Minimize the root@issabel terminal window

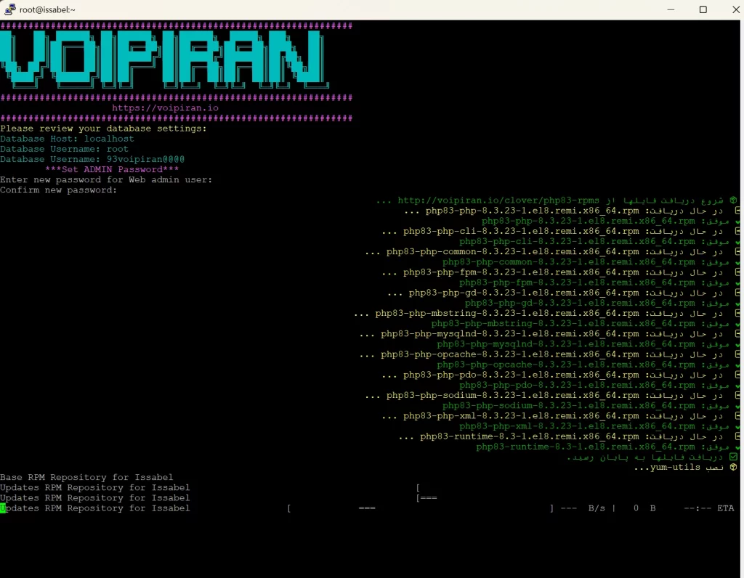tap(671, 9)
